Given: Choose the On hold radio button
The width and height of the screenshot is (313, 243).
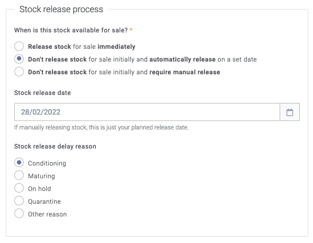Looking at the screenshot, I should 19,188.
